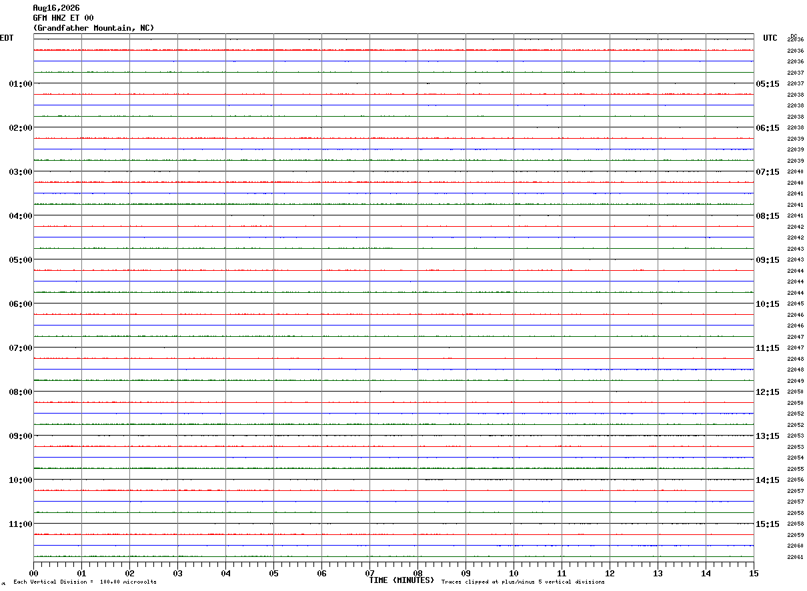
Task: Select the 07:00 EDT row label
Action: tap(21, 348)
